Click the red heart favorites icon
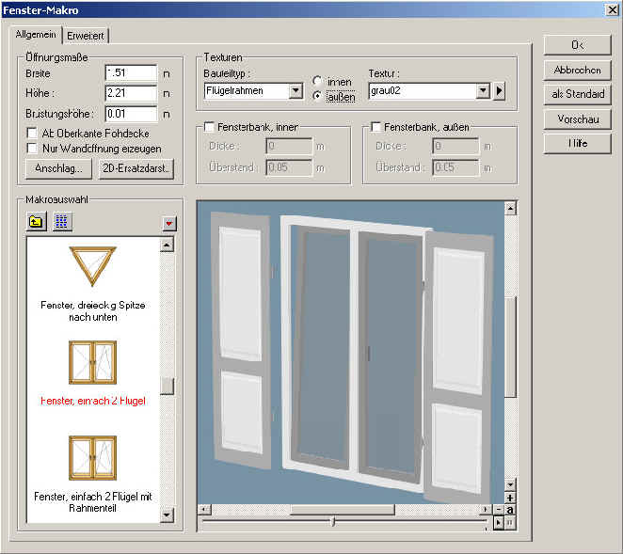Viewport: 623px width, 554px height. click(169, 223)
